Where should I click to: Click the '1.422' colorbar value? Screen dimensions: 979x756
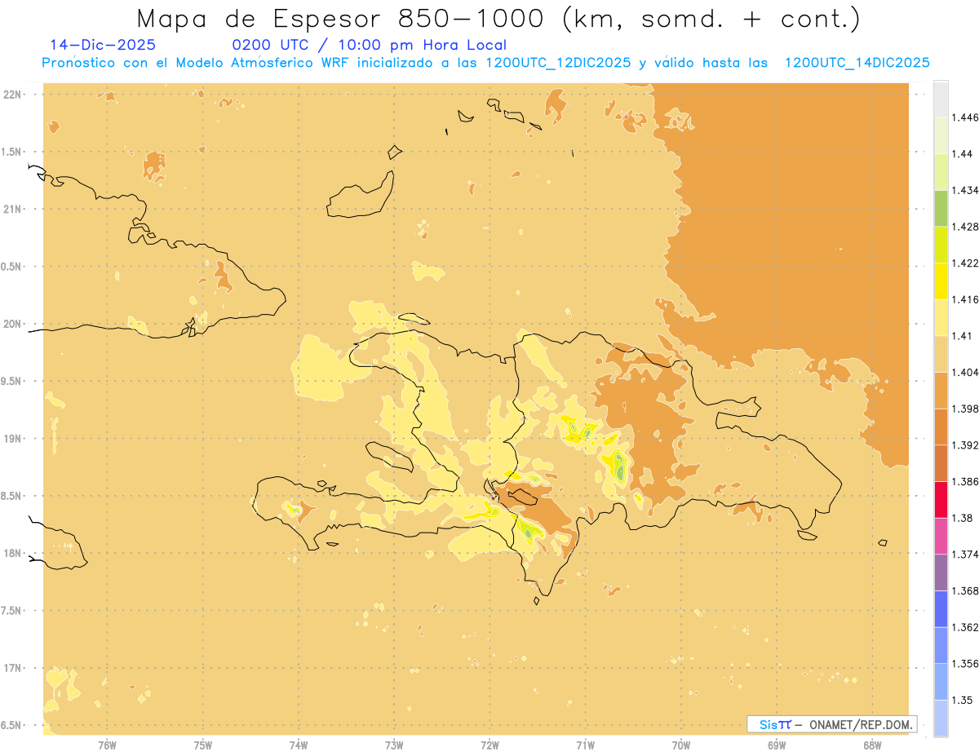[x=966, y=263]
